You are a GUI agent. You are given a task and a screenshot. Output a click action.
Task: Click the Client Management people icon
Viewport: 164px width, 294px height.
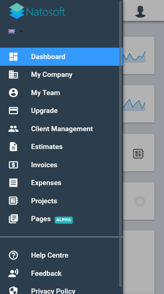pyautogui.click(x=13, y=129)
